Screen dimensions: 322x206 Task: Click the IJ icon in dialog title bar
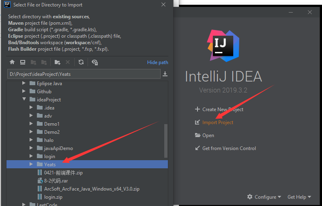point(7,4)
